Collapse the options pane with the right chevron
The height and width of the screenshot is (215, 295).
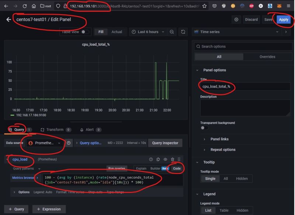click(x=286, y=32)
